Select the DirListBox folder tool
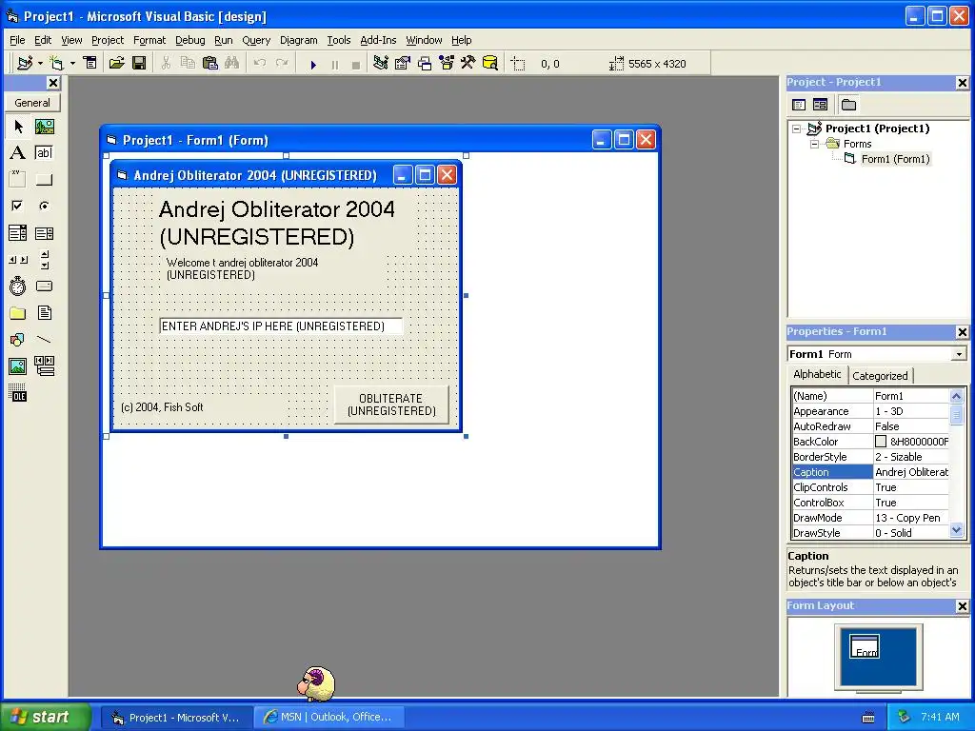975x731 pixels. 18,312
